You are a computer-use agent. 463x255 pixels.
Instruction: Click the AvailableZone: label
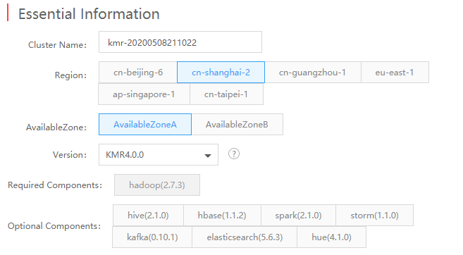56,127
